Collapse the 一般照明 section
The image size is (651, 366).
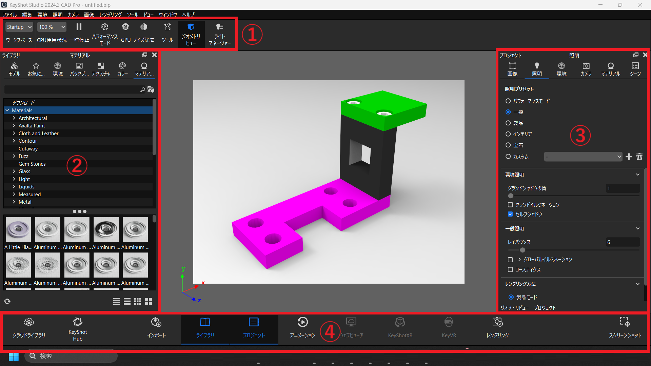coord(638,228)
